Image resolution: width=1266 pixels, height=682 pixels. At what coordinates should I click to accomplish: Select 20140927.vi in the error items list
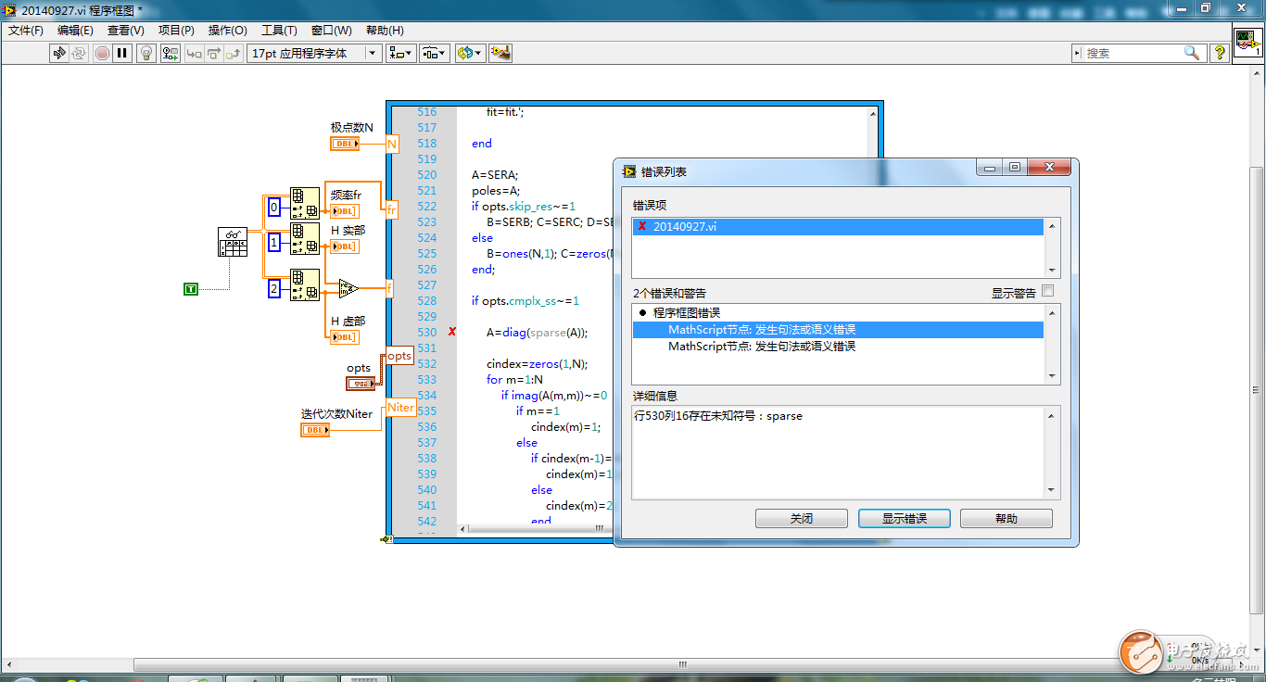(x=684, y=226)
